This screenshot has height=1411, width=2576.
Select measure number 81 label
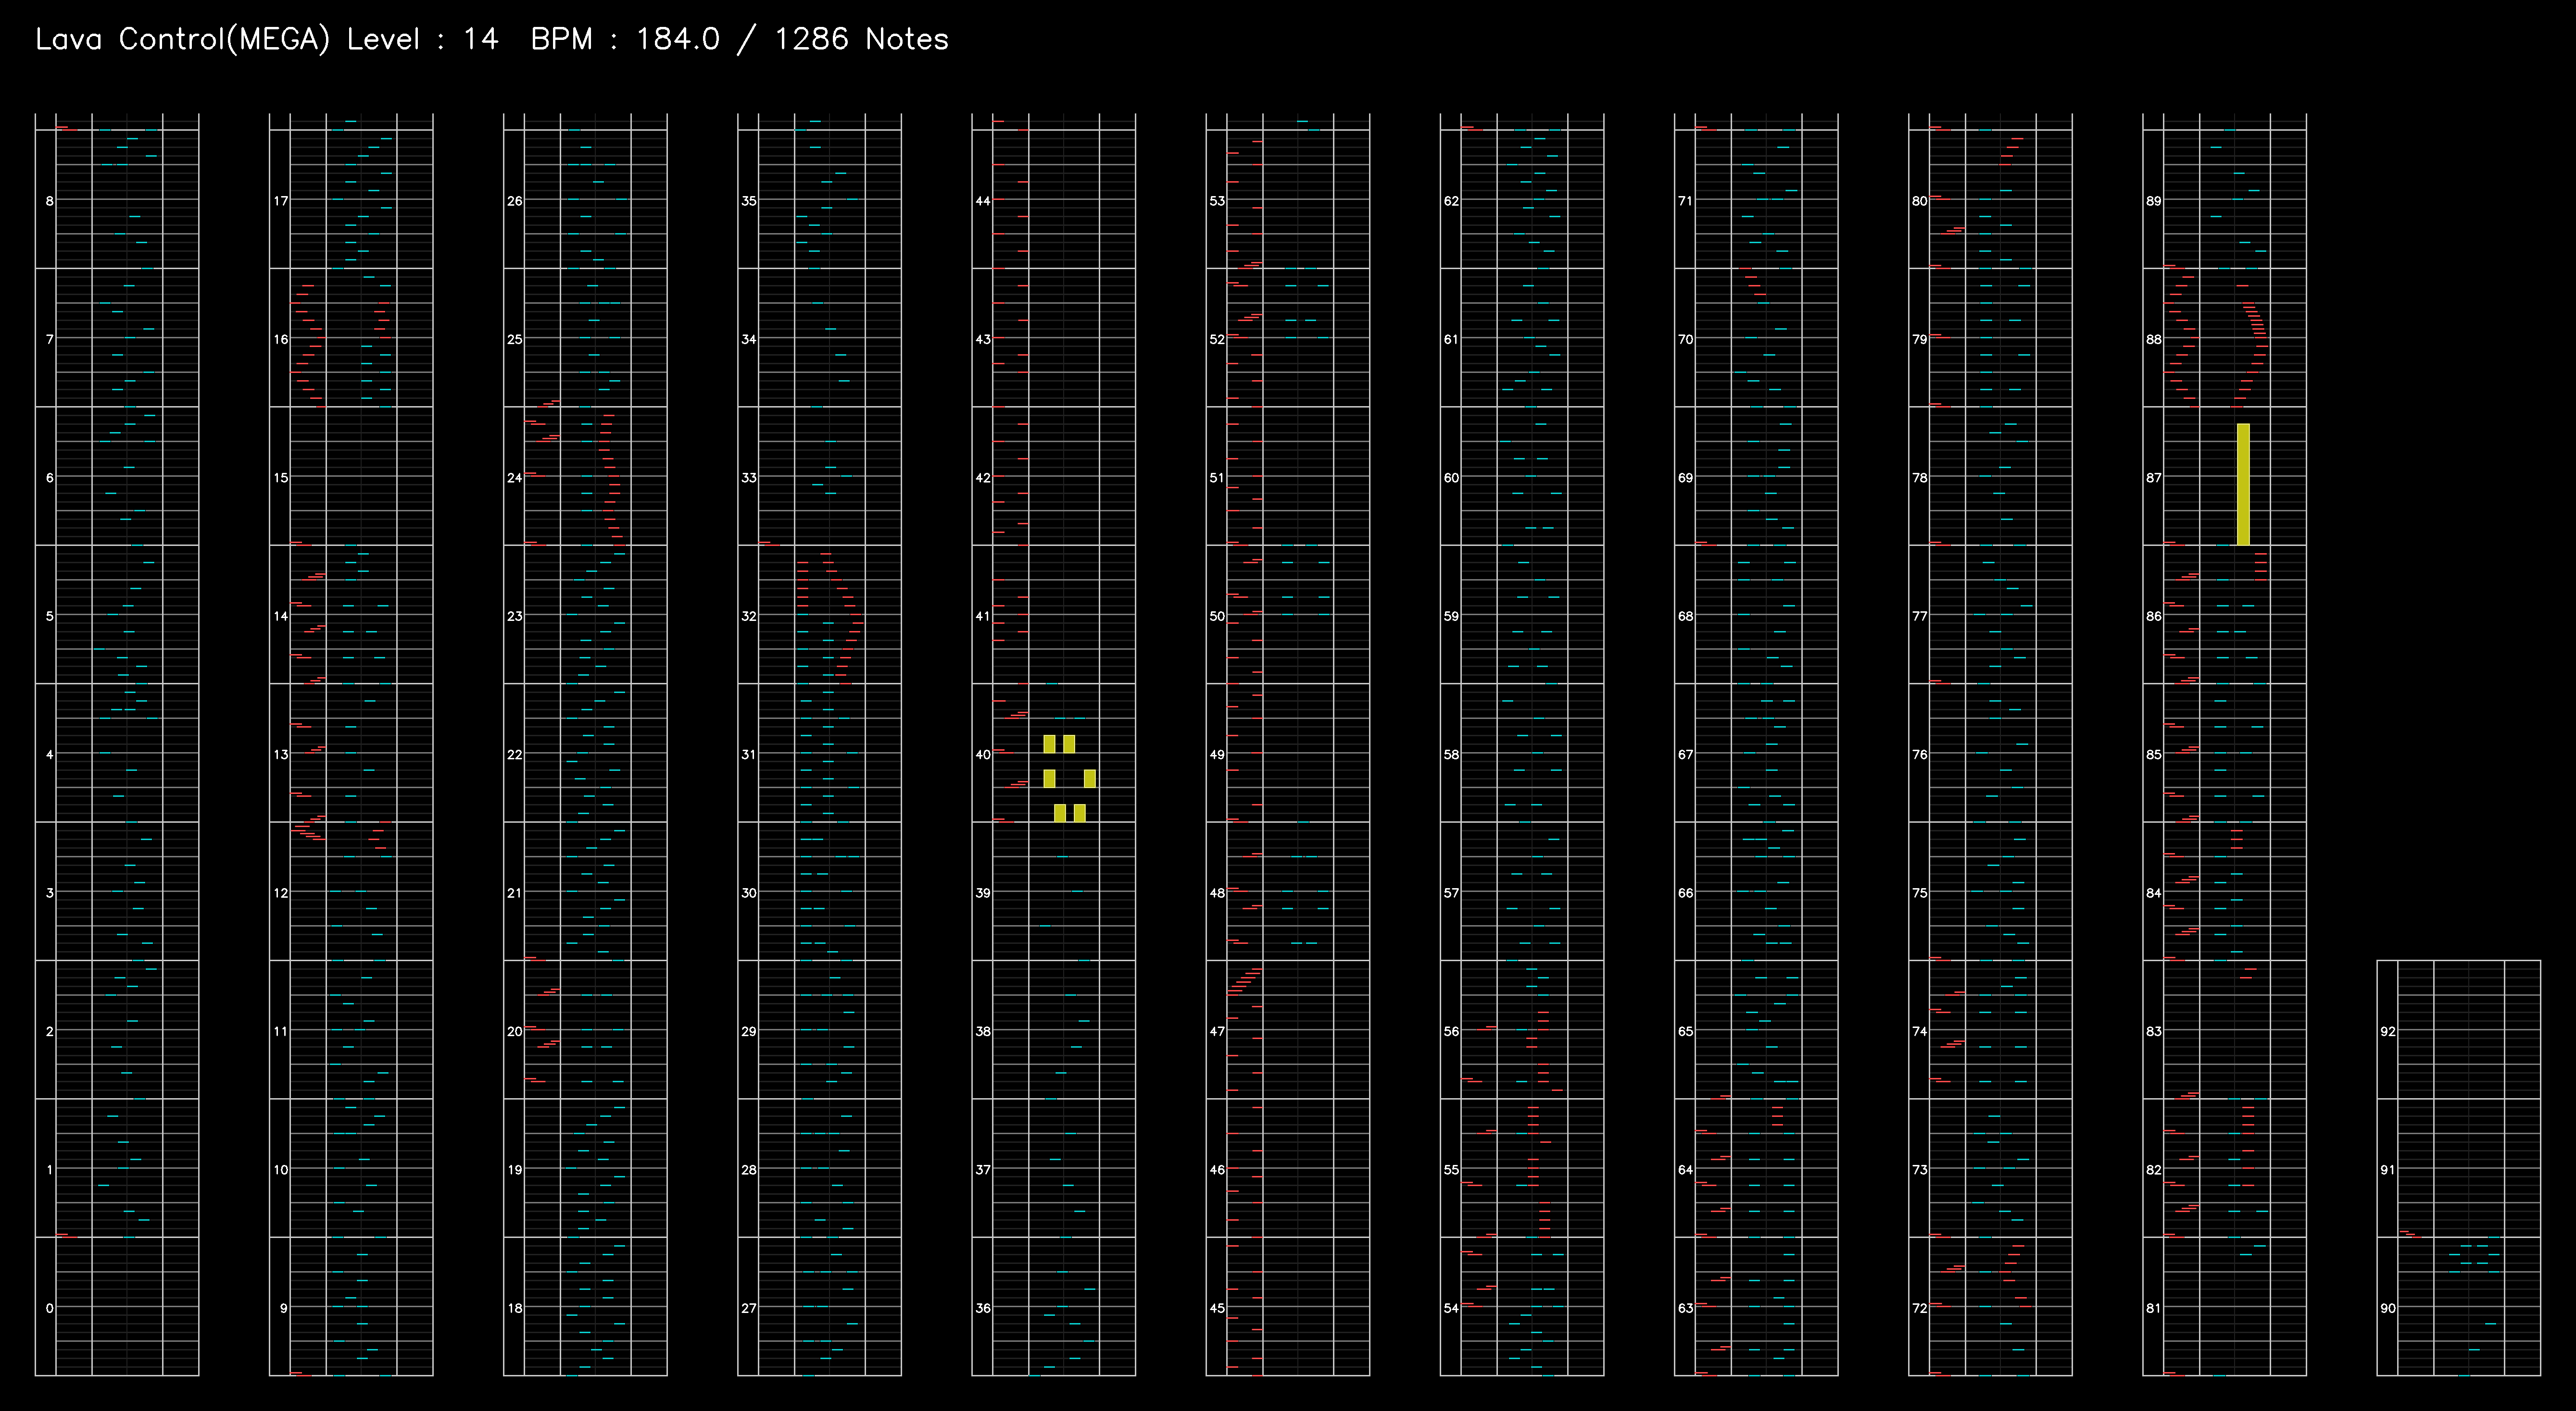pyautogui.click(x=2153, y=1308)
